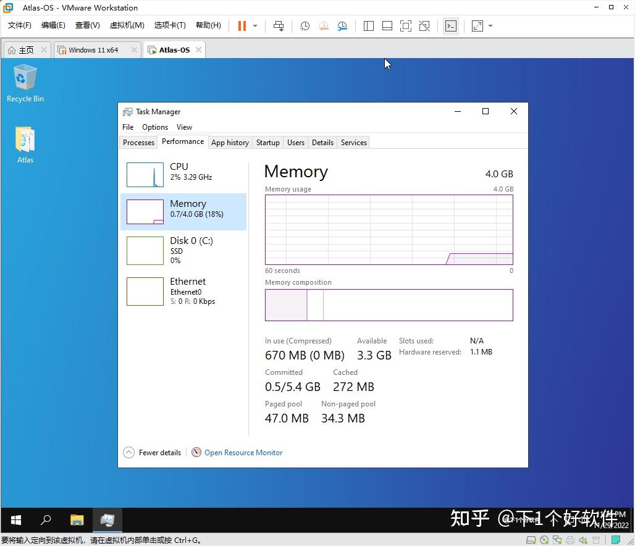Open File Explorer from taskbar
The width and height of the screenshot is (635, 546).
77,520
